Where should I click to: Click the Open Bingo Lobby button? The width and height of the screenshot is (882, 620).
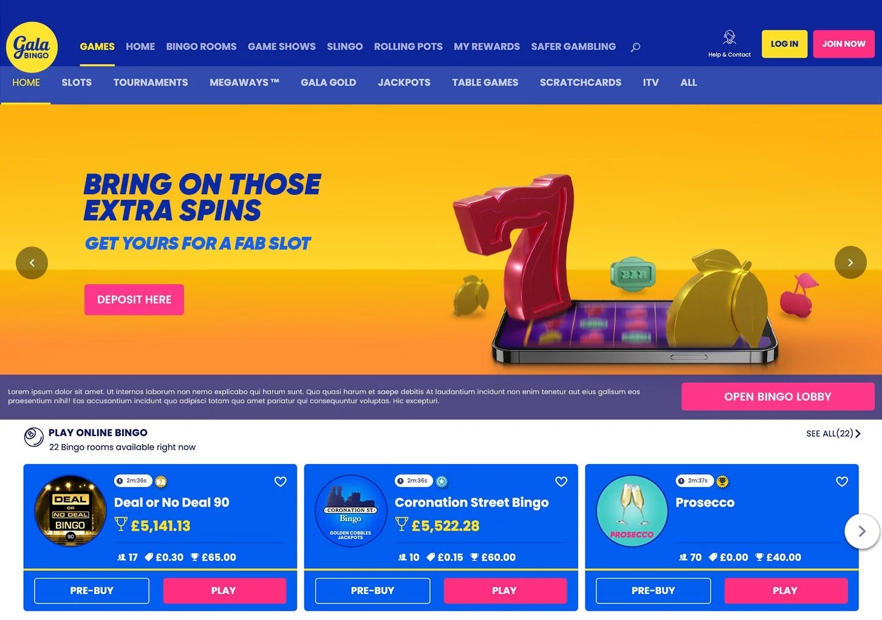coord(778,397)
